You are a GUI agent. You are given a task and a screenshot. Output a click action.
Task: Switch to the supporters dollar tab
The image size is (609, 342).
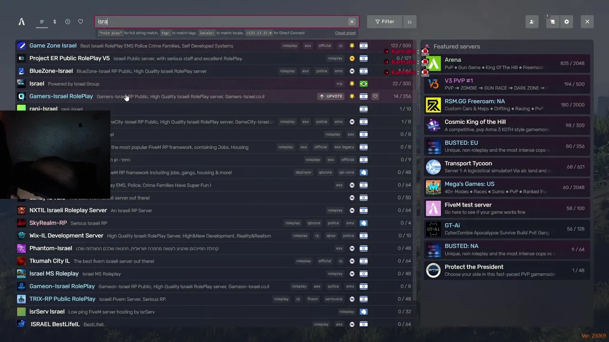(x=55, y=21)
